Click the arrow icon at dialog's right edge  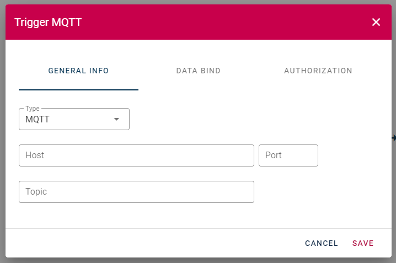pyautogui.click(x=394, y=138)
